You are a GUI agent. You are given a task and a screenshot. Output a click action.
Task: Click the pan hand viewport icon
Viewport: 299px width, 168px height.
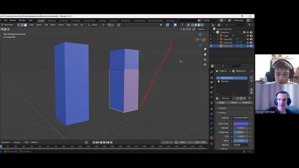tap(205, 55)
